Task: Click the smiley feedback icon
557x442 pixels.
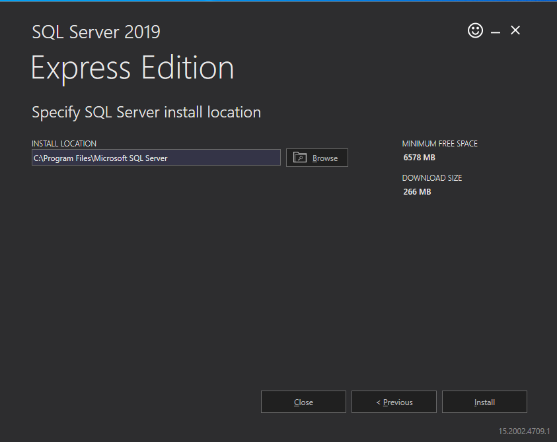Action: pos(475,30)
